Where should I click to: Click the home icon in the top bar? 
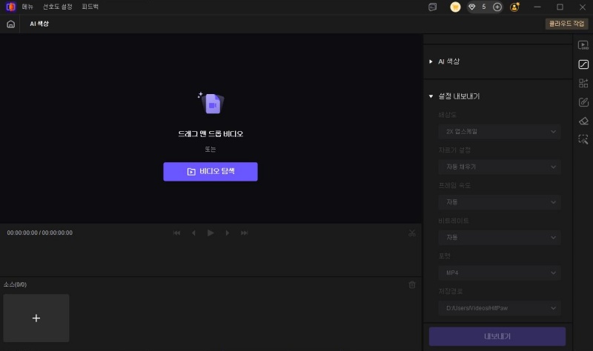[10, 24]
